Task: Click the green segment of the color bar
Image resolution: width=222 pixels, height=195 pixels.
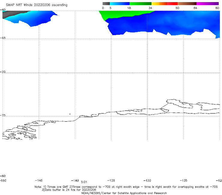Action: (x=140, y=4)
